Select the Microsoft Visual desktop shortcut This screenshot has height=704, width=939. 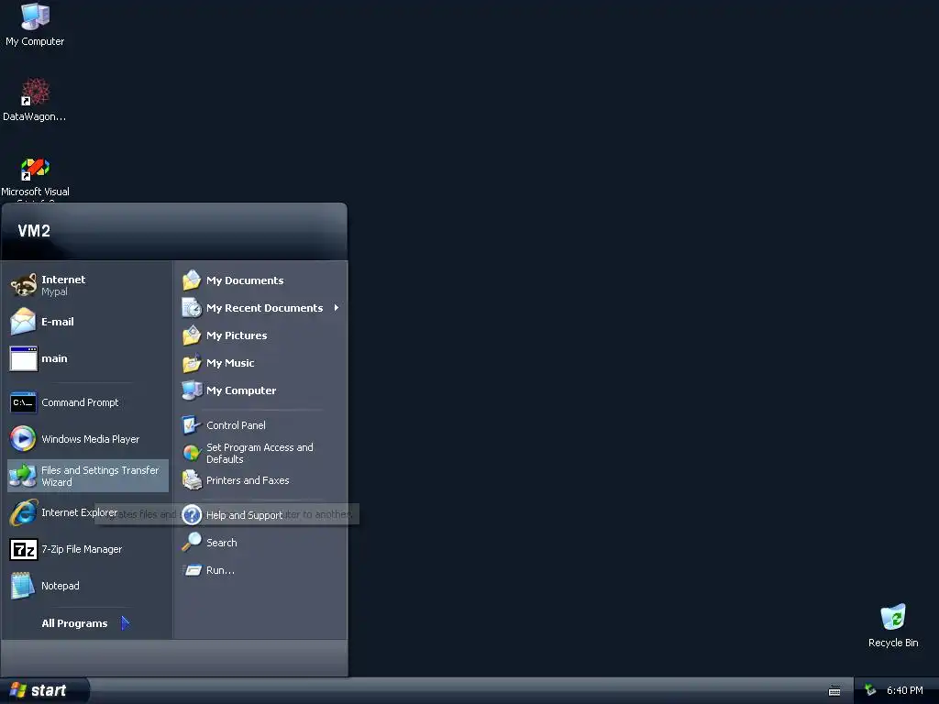tap(35, 179)
